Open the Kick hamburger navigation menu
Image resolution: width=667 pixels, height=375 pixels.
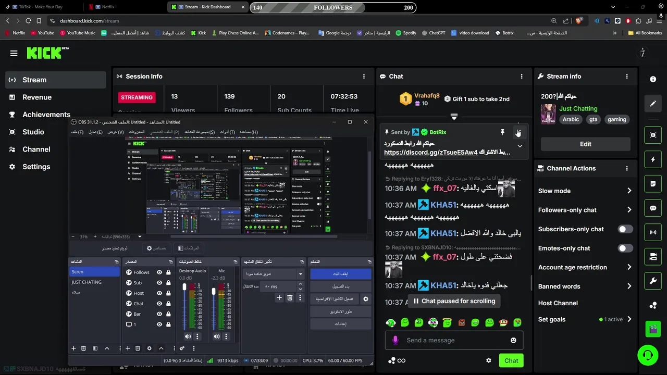point(14,53)
